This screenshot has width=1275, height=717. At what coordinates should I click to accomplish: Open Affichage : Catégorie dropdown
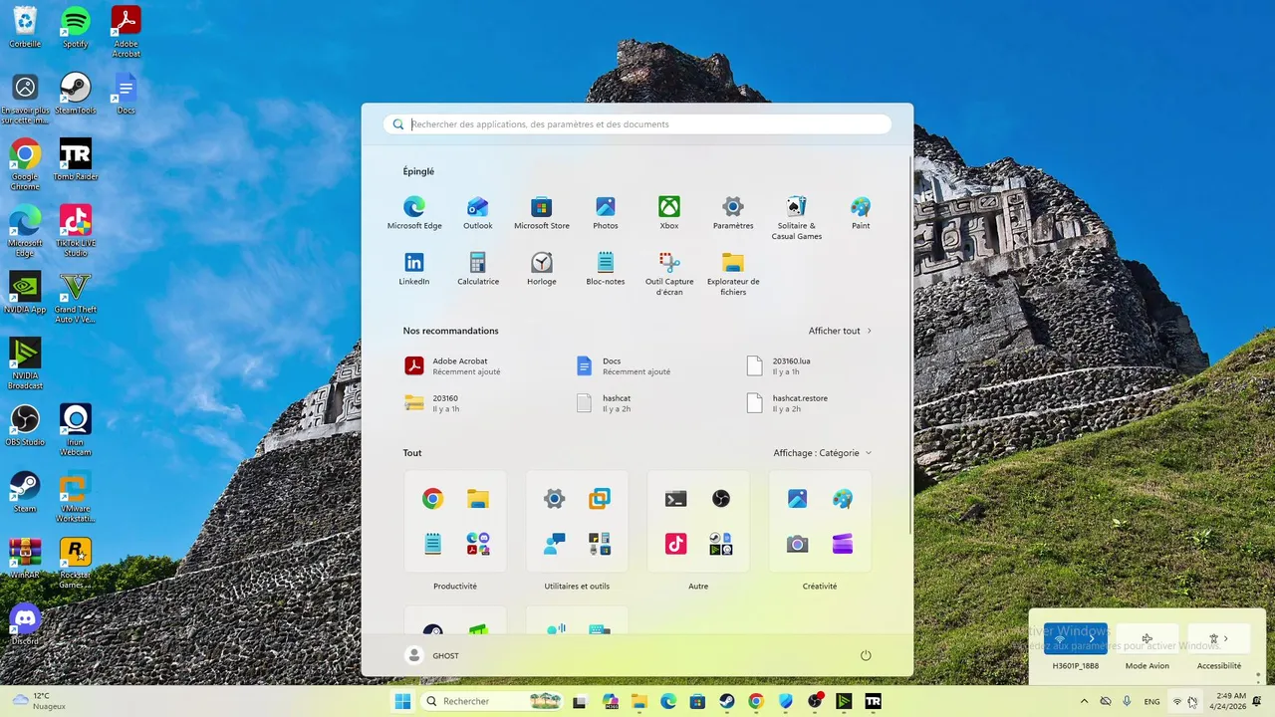pos(822,453)
